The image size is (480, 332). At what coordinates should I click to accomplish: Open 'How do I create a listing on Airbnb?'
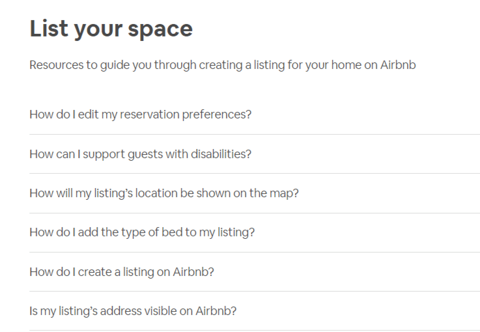click(122, 271)
